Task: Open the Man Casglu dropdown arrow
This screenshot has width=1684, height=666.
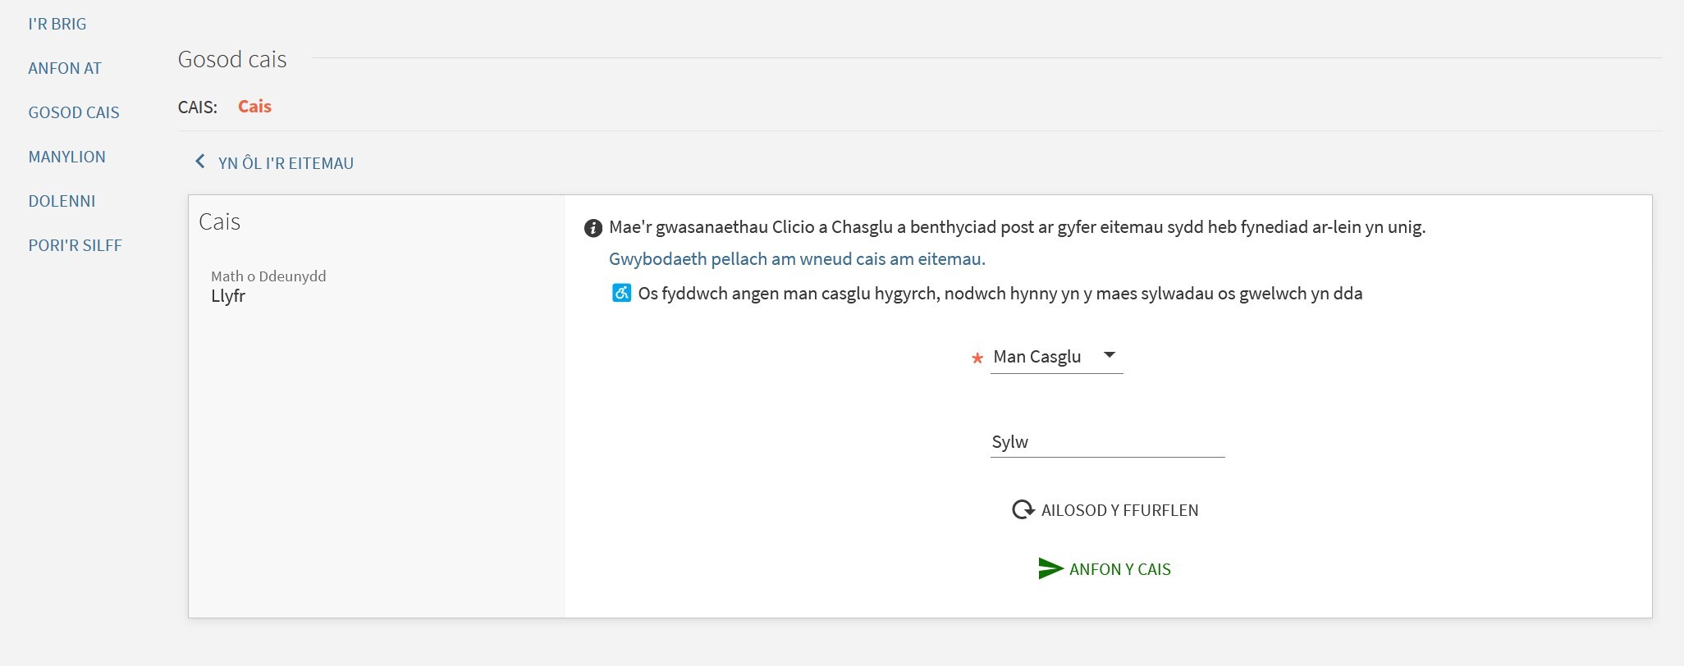Action: (x=1110, y=355)
